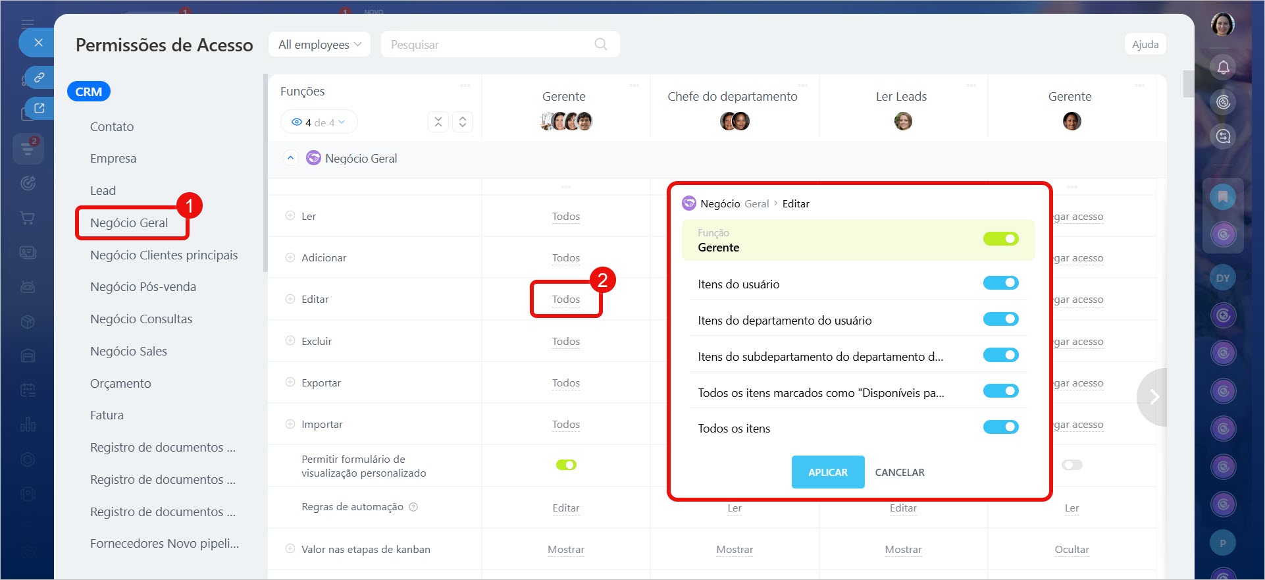Click the APLICAR button
The width and height of the screenshot is (1265, 580).
pos(827,472)
